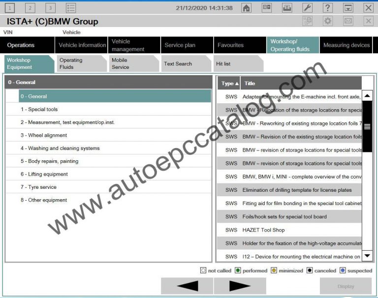Select '3 - Wheel alignment' entry
Screen dimensions: 378x298
pos(108,135)
